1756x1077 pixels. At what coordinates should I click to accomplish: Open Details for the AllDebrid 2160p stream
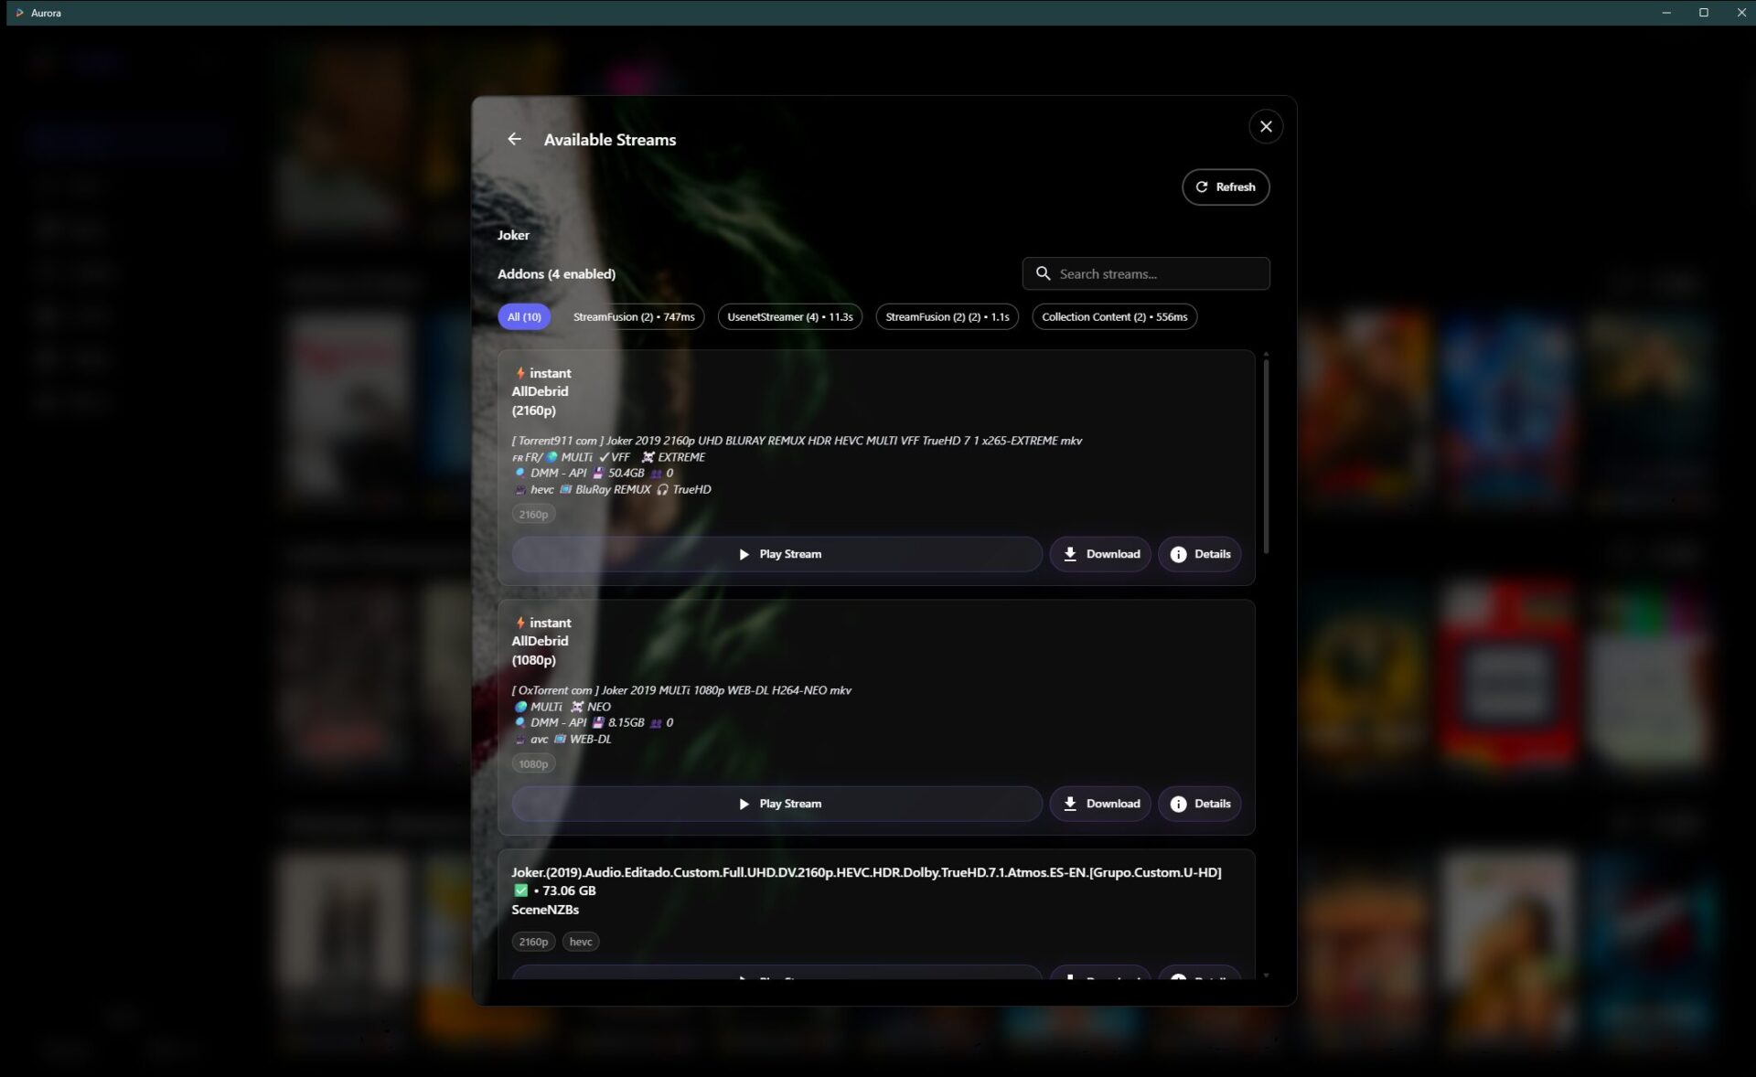tap(1199, 553)
